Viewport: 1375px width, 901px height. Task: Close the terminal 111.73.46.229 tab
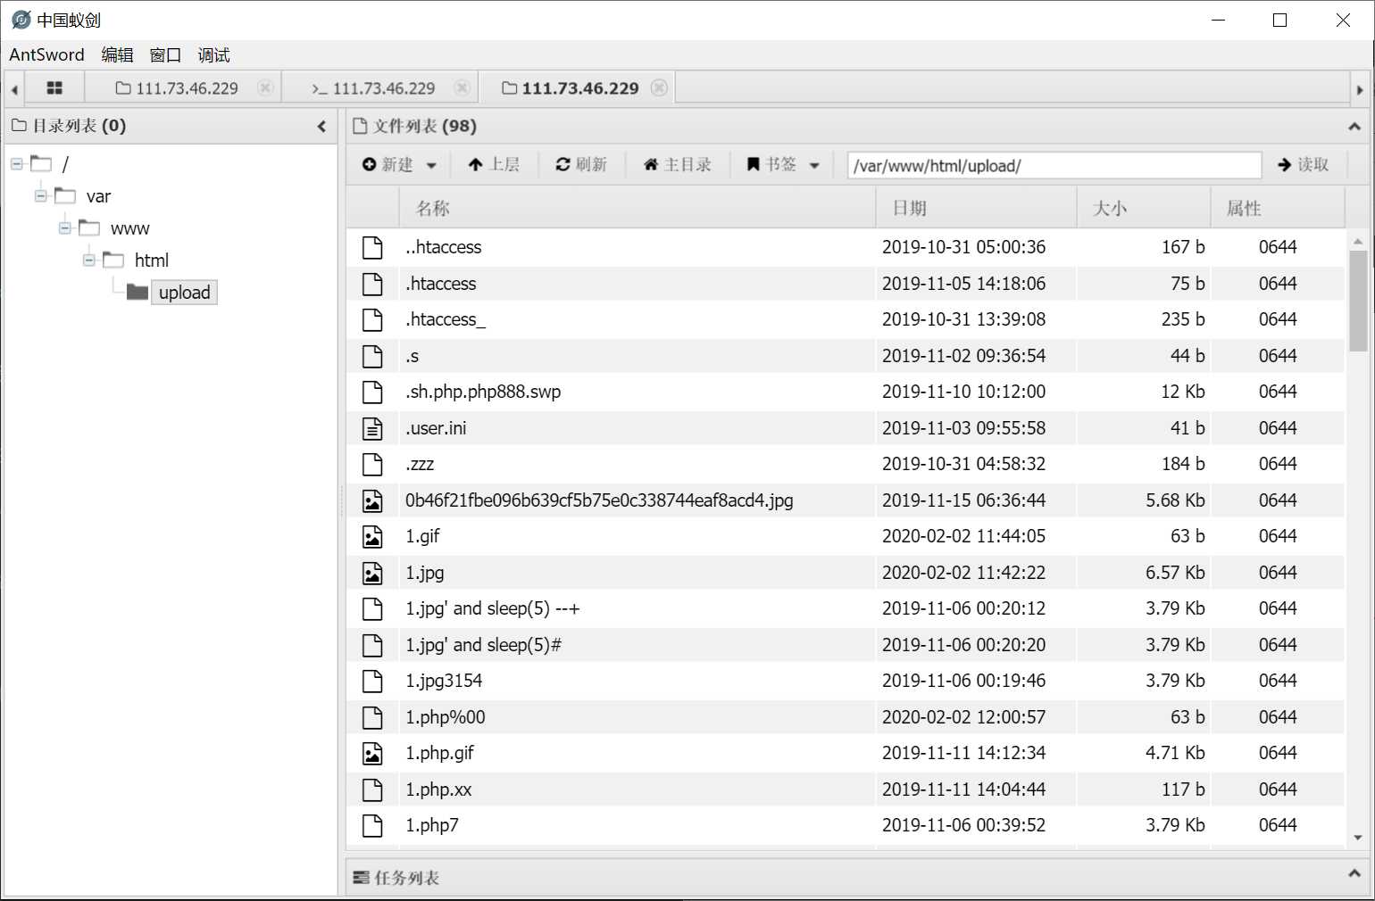point(462,88)
